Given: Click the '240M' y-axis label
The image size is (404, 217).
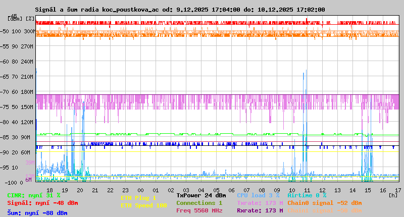Looking at the screenshot, I should (27, 62).
